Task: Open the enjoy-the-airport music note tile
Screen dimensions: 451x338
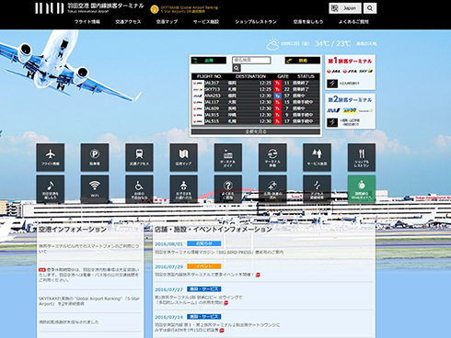Action: (51, 189)
